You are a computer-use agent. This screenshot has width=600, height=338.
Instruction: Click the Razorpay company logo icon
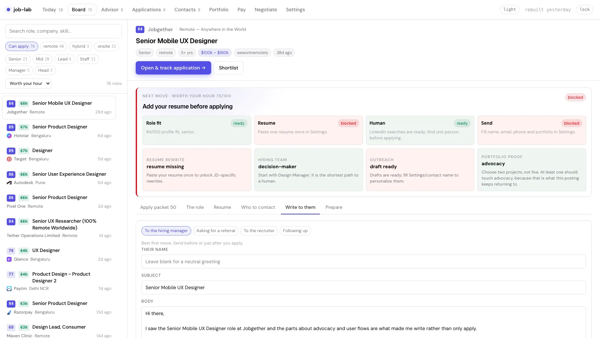click(x=9, y=312)
